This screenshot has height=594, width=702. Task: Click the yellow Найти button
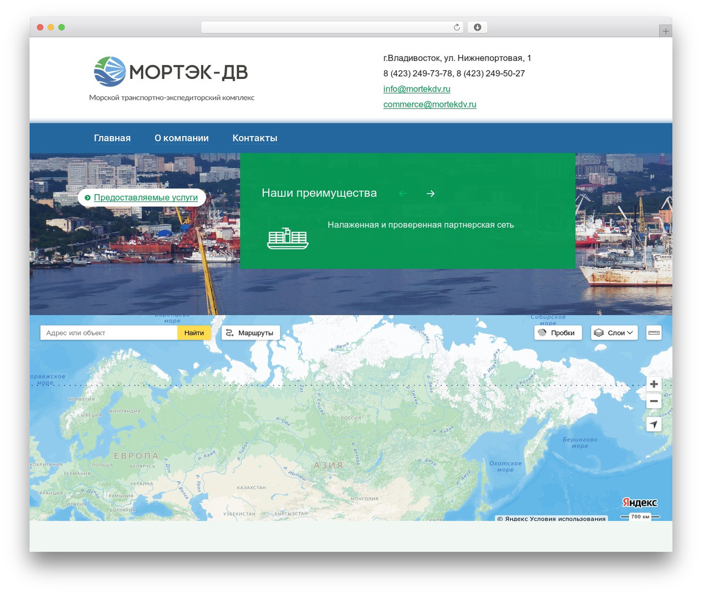[194, 333]
